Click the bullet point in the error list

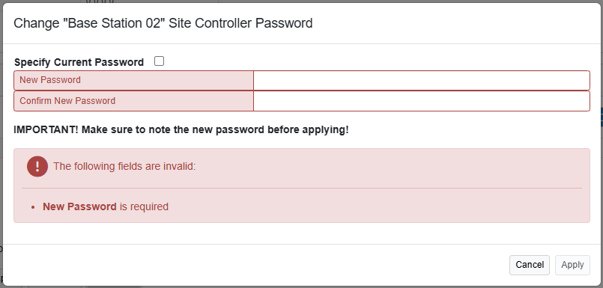click(34, 207)
